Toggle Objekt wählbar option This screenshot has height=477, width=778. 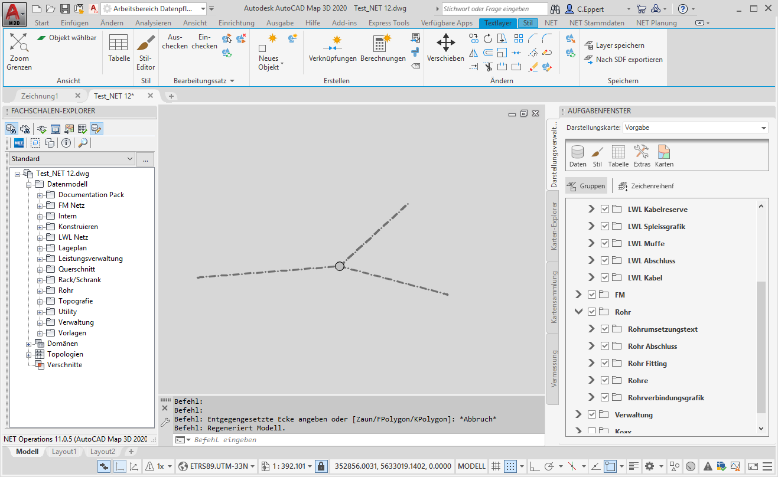pyautogui.click(x=67, y=38)
